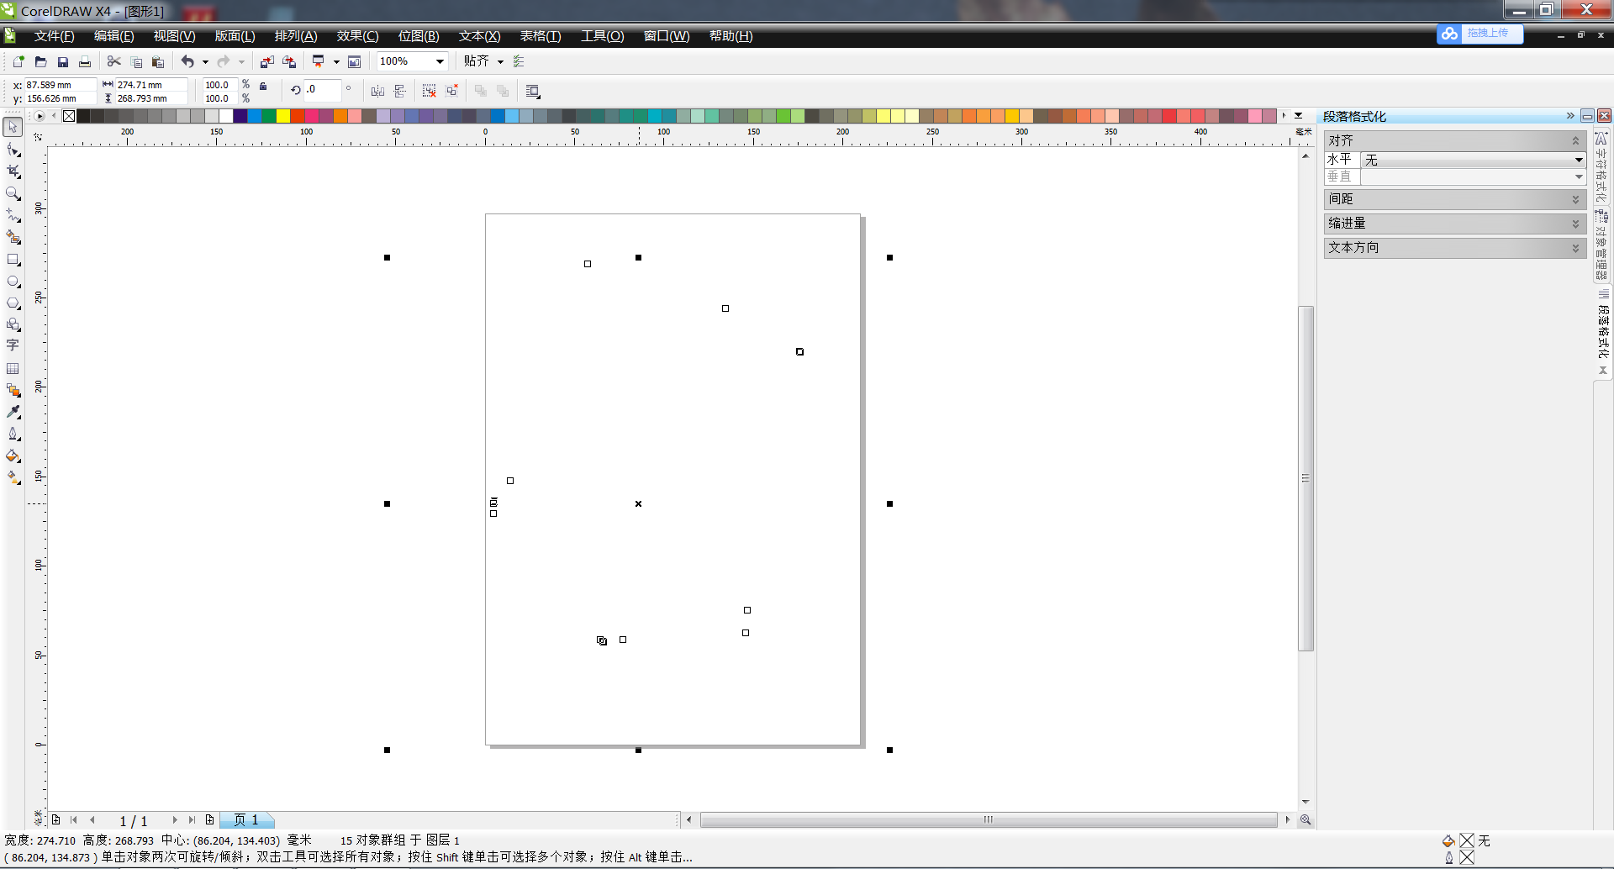Open the Application Launcher dropdown arrow
Image resolution: width=1614 pixels, height=869 pixels.
(x=336, y=61)
